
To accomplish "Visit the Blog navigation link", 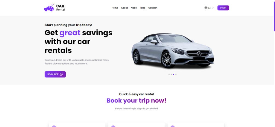I will pyautogui.click(x=143, y=8).
